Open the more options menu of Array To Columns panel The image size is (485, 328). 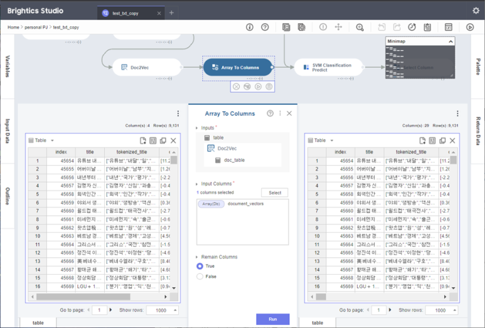coord(280,114)
